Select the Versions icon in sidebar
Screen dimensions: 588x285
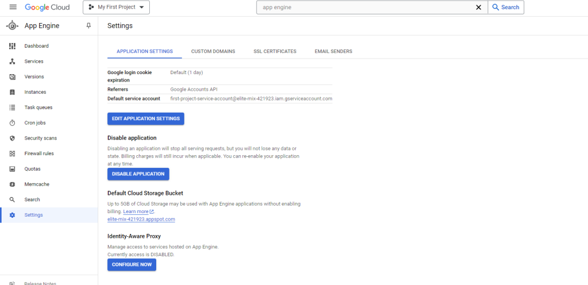tap(12, 77)
